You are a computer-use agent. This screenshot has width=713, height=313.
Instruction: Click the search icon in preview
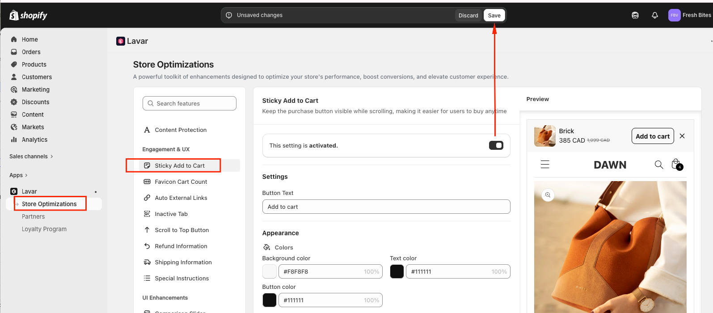click(x=659, y=165)
